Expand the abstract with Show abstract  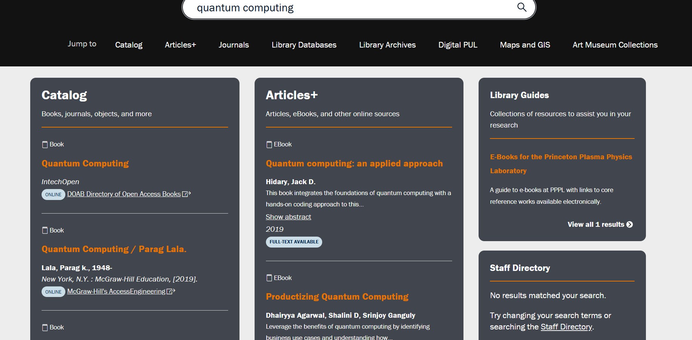[x=288, y=217]
